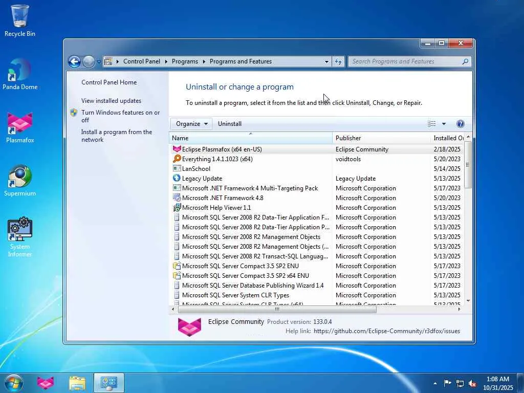524x393 pixels.
Task: Click the taskbar clock showing 1:08 AM
Action: tap(498, 383)
